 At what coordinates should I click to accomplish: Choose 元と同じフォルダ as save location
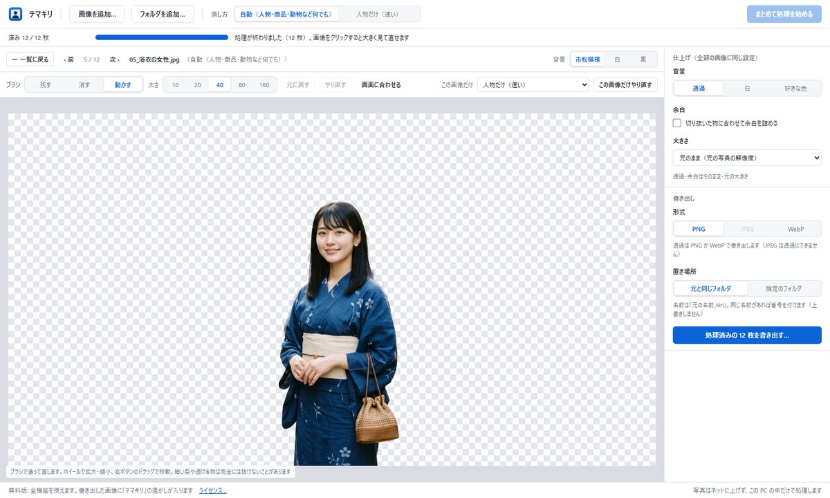pos(710,288)
